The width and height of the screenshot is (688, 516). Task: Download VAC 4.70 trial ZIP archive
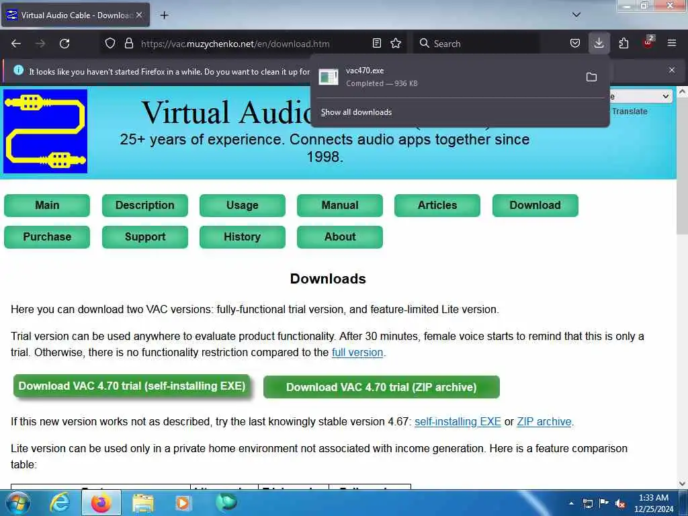(x=382, y=387)
